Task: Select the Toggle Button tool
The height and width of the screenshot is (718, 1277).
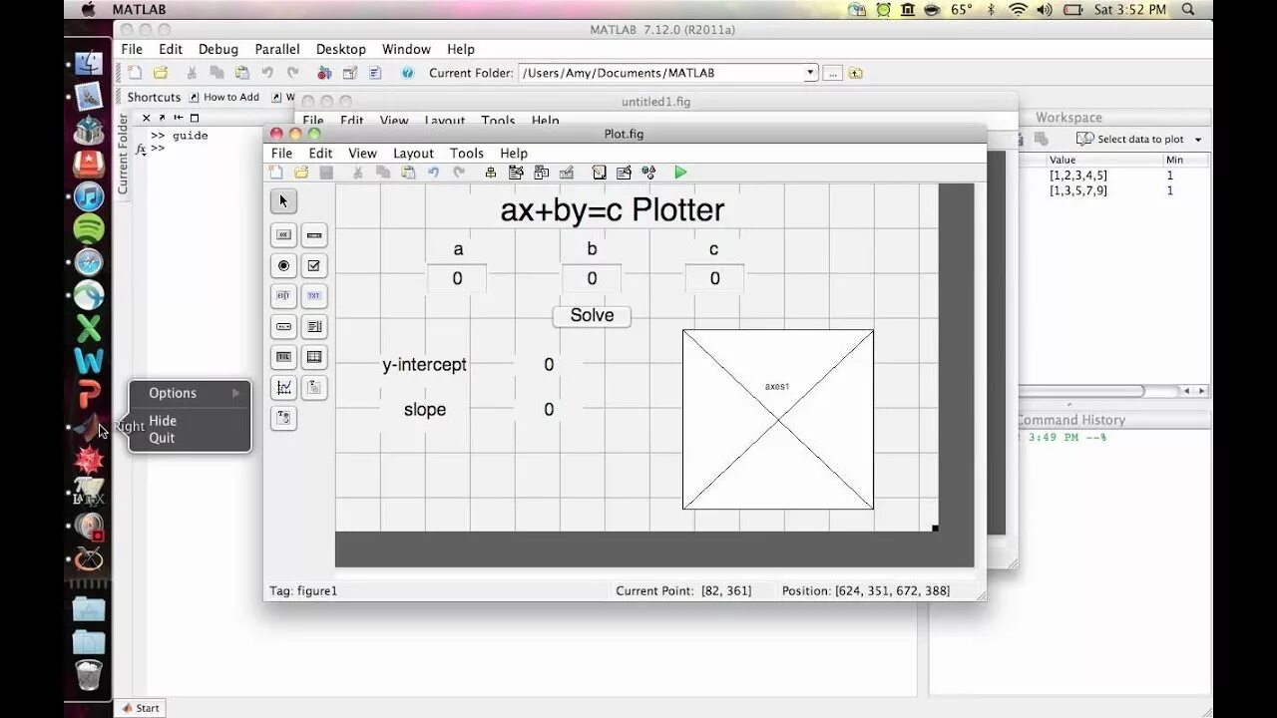Action: [283, 357]
